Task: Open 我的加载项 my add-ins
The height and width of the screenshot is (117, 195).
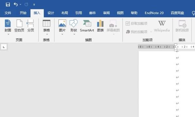Action: [137, 32]
